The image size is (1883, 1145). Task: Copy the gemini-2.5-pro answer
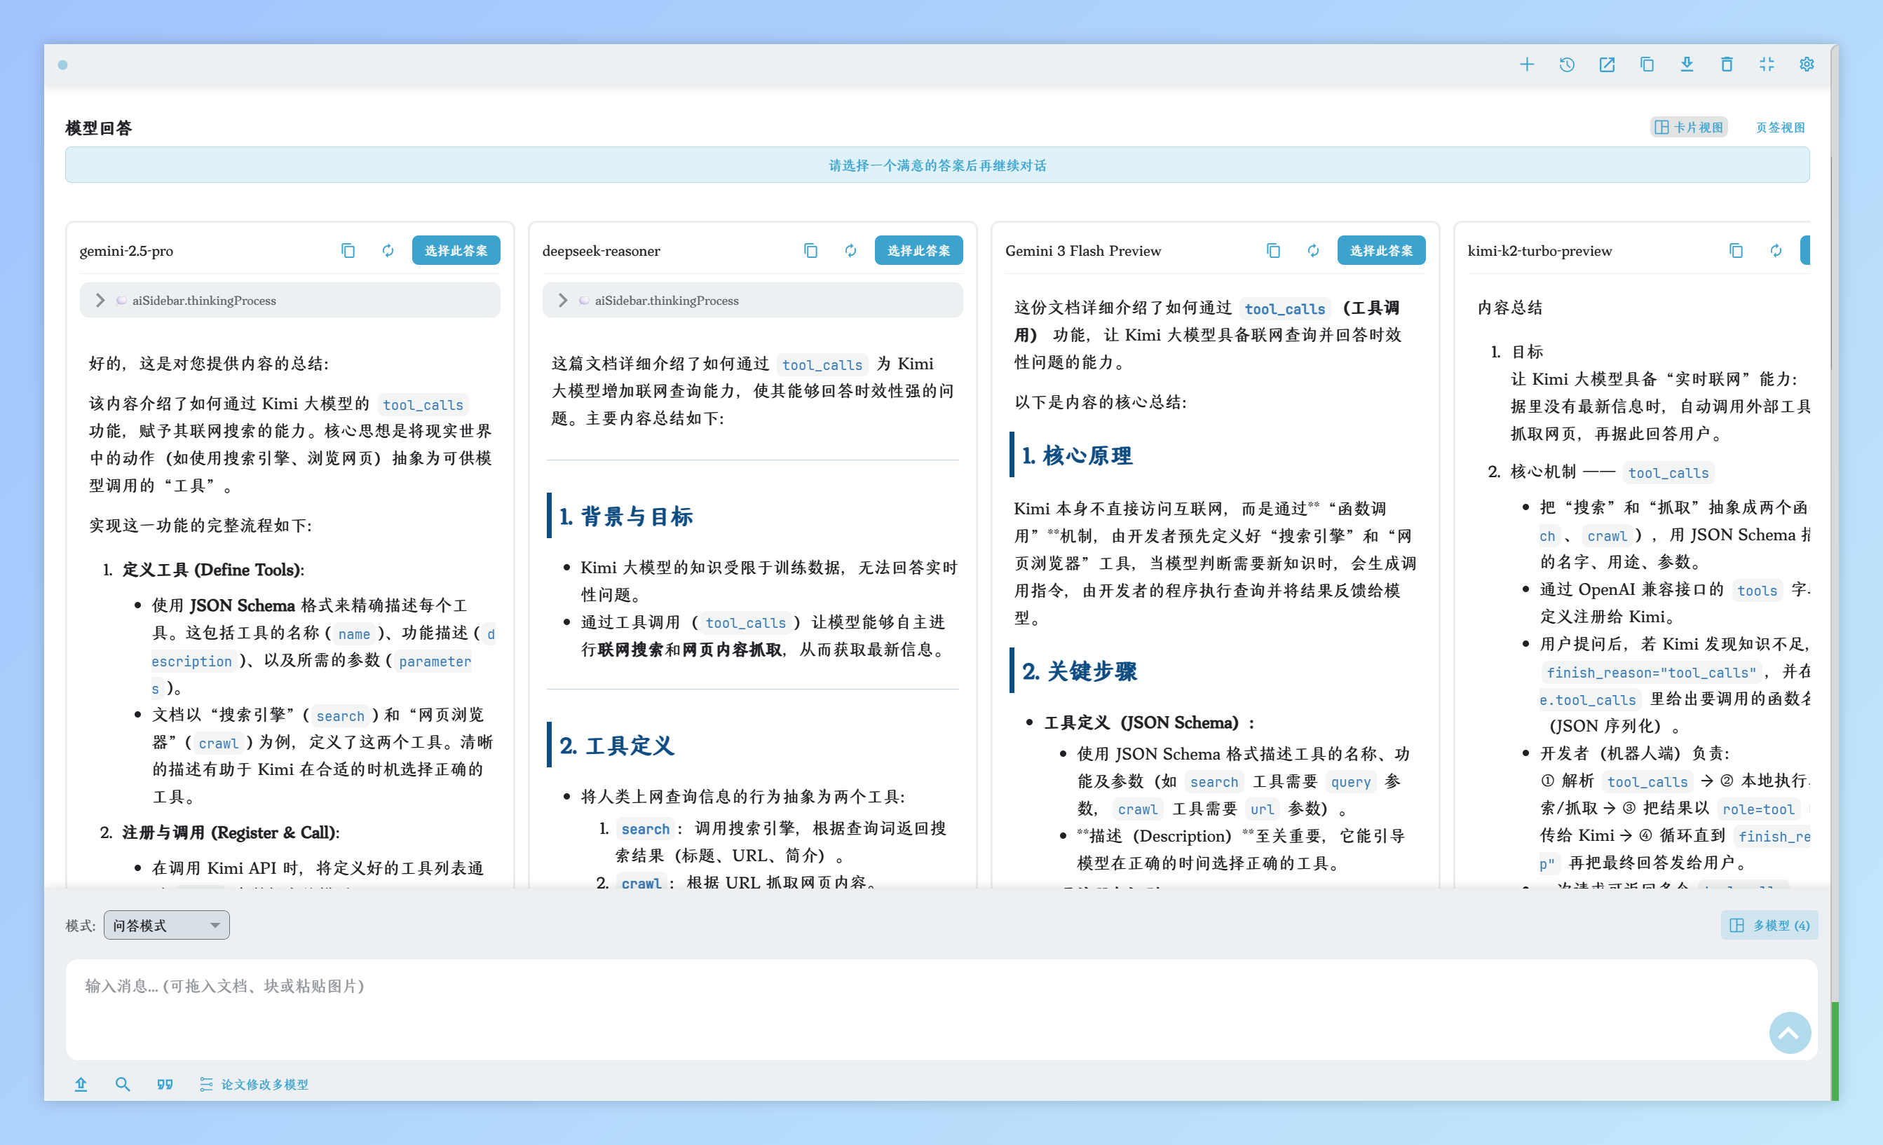[x=348, y=251]
